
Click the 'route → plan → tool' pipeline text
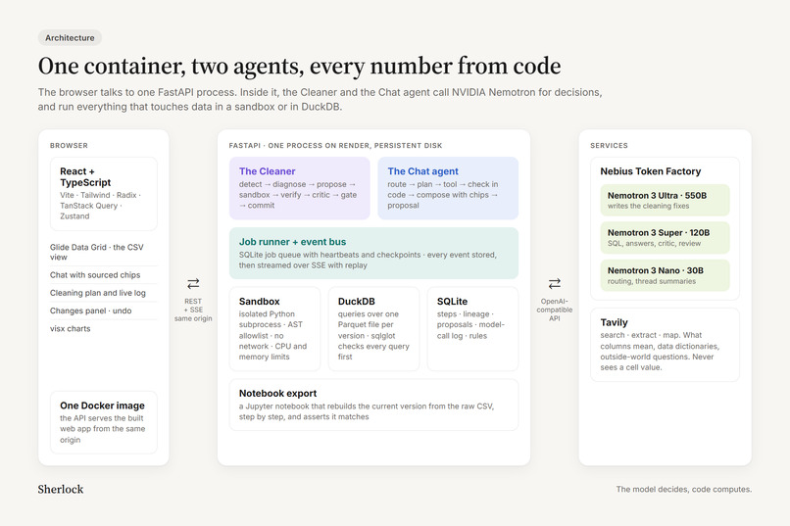tap(443, 195)
